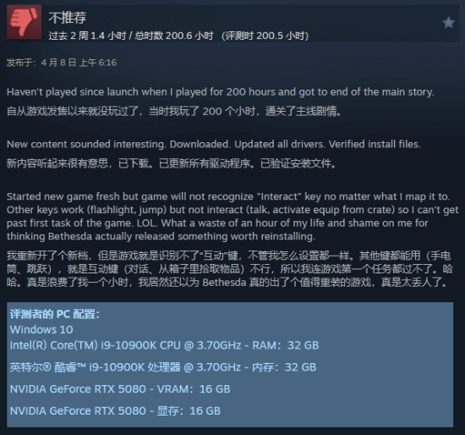Image resolution: width=465 pixels, height=435 pixels.
Task: Click the 发布于 4 月 8 日 posting date
Action: (x=62, y=63)
